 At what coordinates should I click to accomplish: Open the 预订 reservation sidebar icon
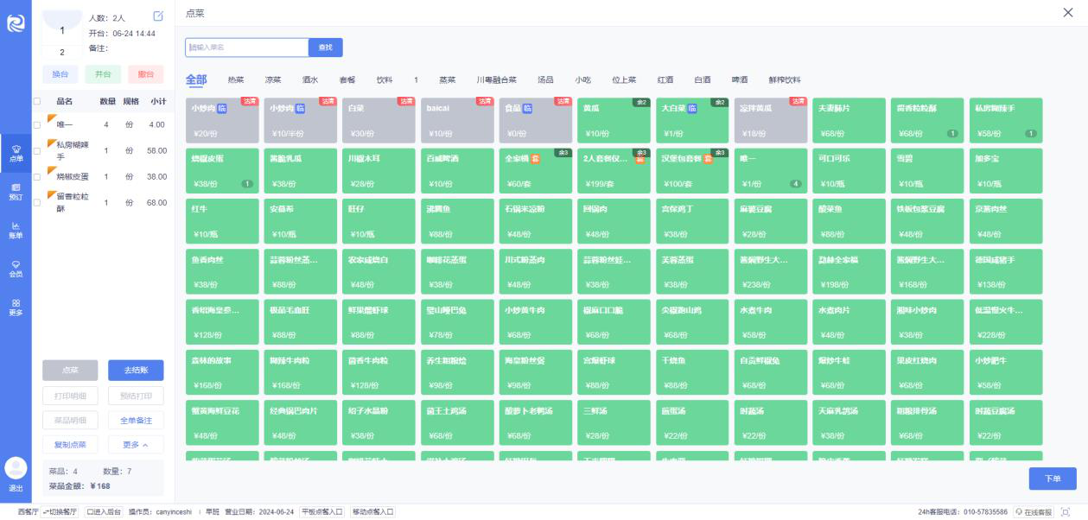16,192
